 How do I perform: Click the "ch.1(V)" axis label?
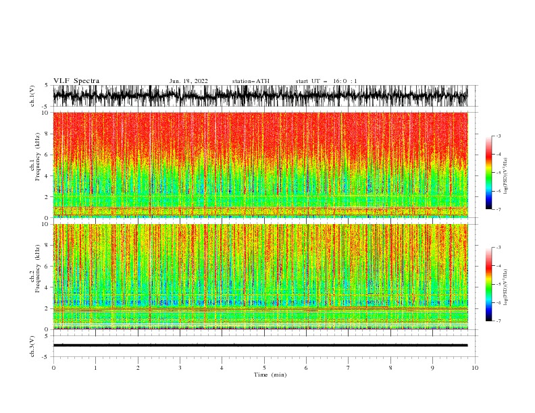coord(32,96)
